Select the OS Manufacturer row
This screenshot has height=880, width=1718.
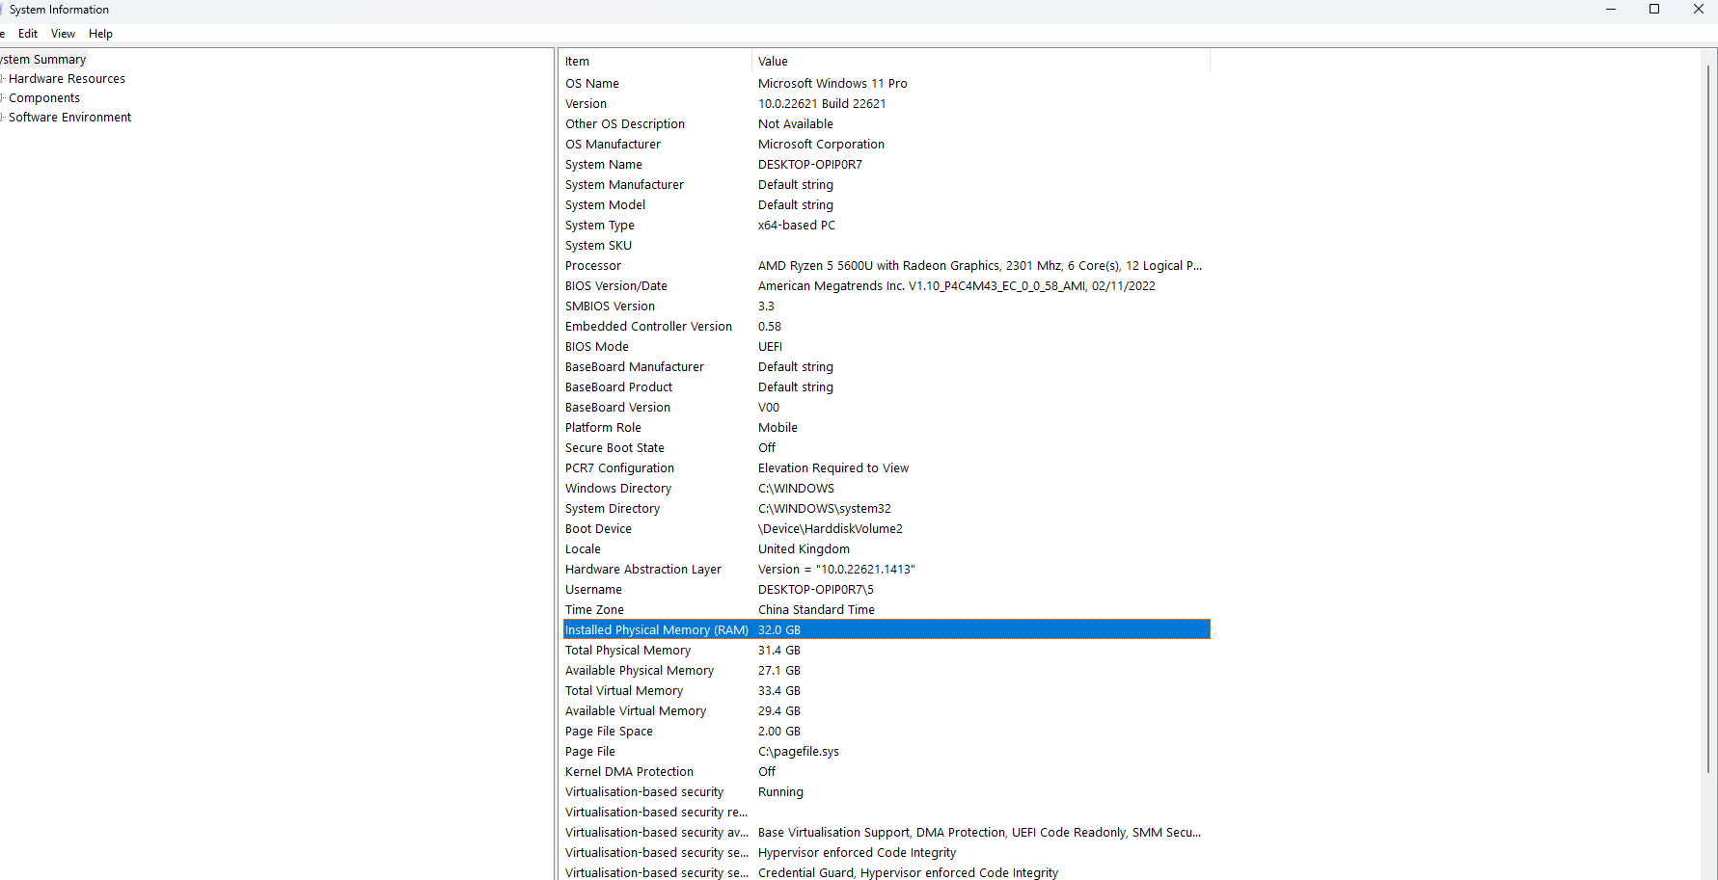pyautogui.click(x=886, y=145)
